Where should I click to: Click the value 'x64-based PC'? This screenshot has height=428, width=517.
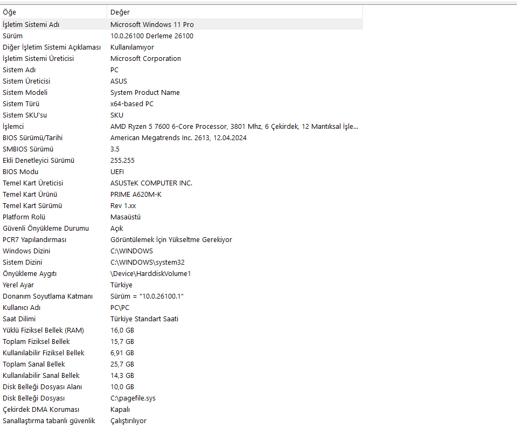[132, 104]
